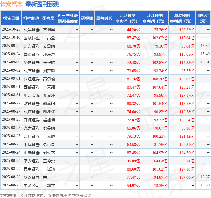Select the 东莞证券 institution cell

click(x=32, y=71)
